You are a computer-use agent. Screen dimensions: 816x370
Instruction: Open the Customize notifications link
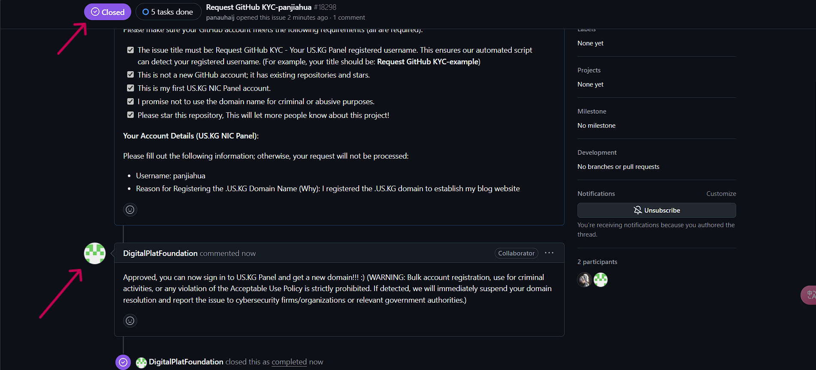click(x=721, y=194)
